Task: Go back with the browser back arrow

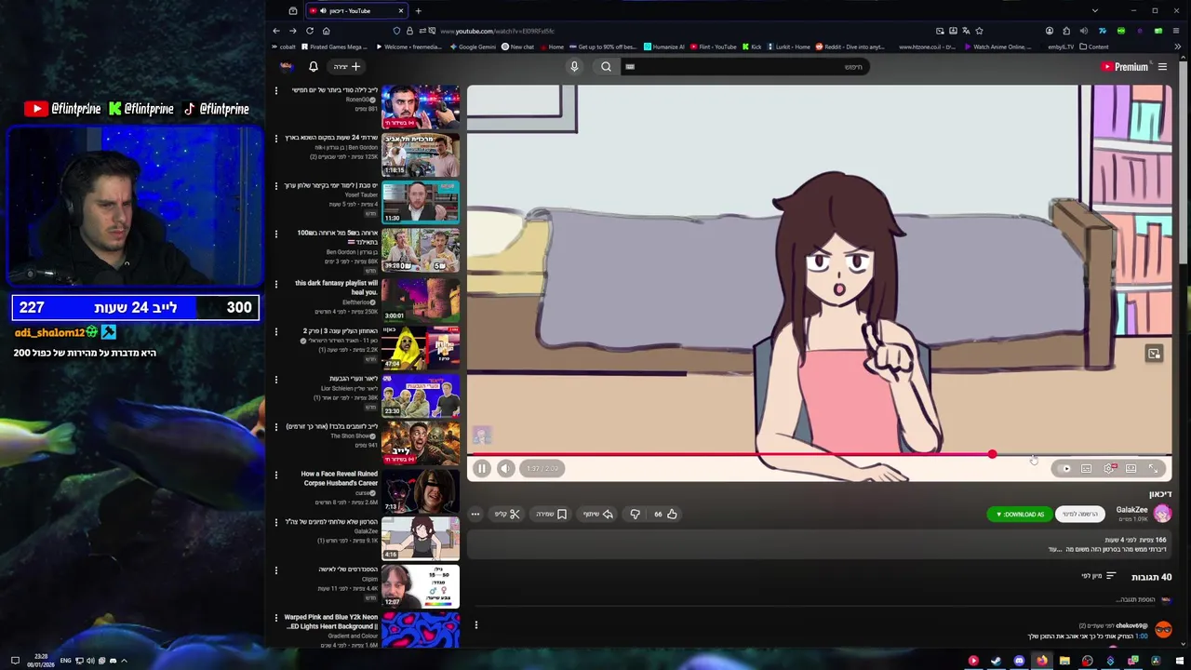Action: pos(276,31)
